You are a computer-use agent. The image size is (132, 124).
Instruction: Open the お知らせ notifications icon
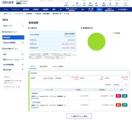(67, 3)
